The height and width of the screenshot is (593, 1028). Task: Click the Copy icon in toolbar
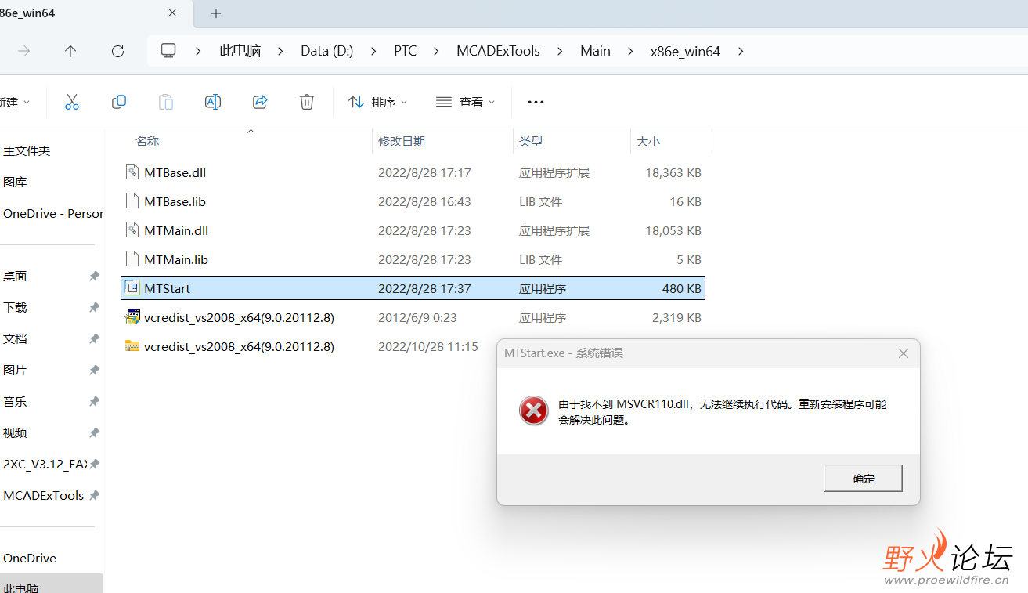point(119,102)
